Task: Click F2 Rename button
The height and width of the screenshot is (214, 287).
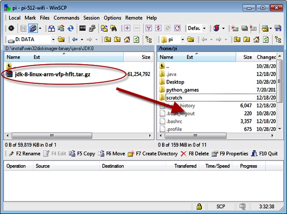Action: [25, 154]
